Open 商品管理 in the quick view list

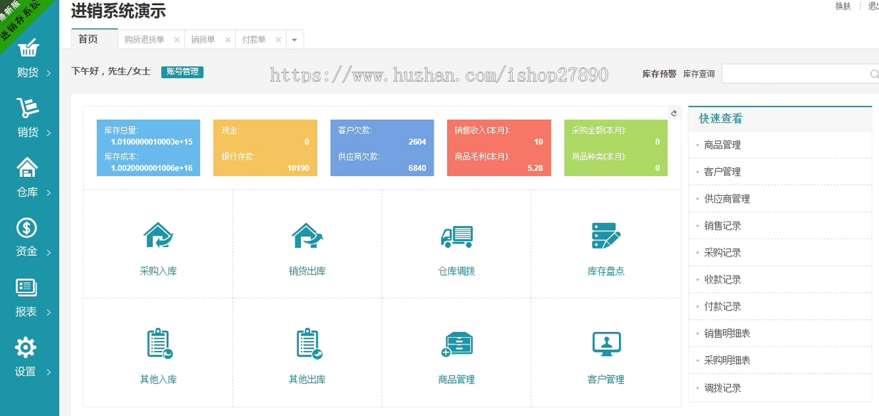click(x=722, y=145)
